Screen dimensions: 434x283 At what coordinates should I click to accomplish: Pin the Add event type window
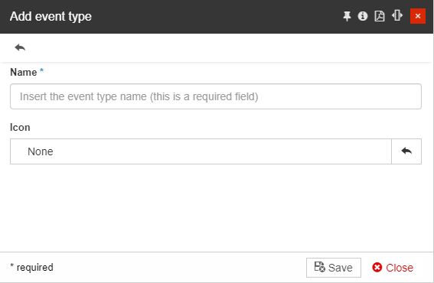click(347, 16)
